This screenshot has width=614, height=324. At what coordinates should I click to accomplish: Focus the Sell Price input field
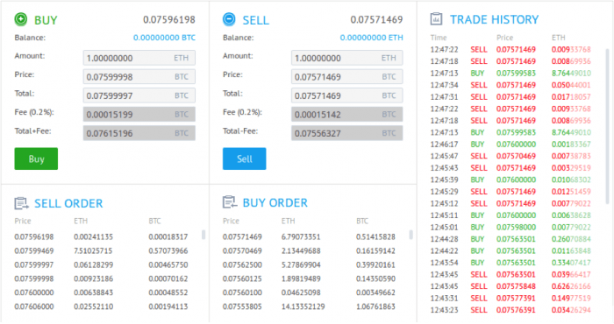347,76
